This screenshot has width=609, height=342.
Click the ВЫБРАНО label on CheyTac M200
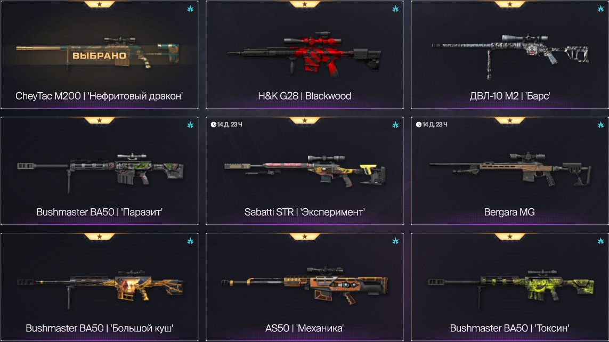click(x=100, y=55)
